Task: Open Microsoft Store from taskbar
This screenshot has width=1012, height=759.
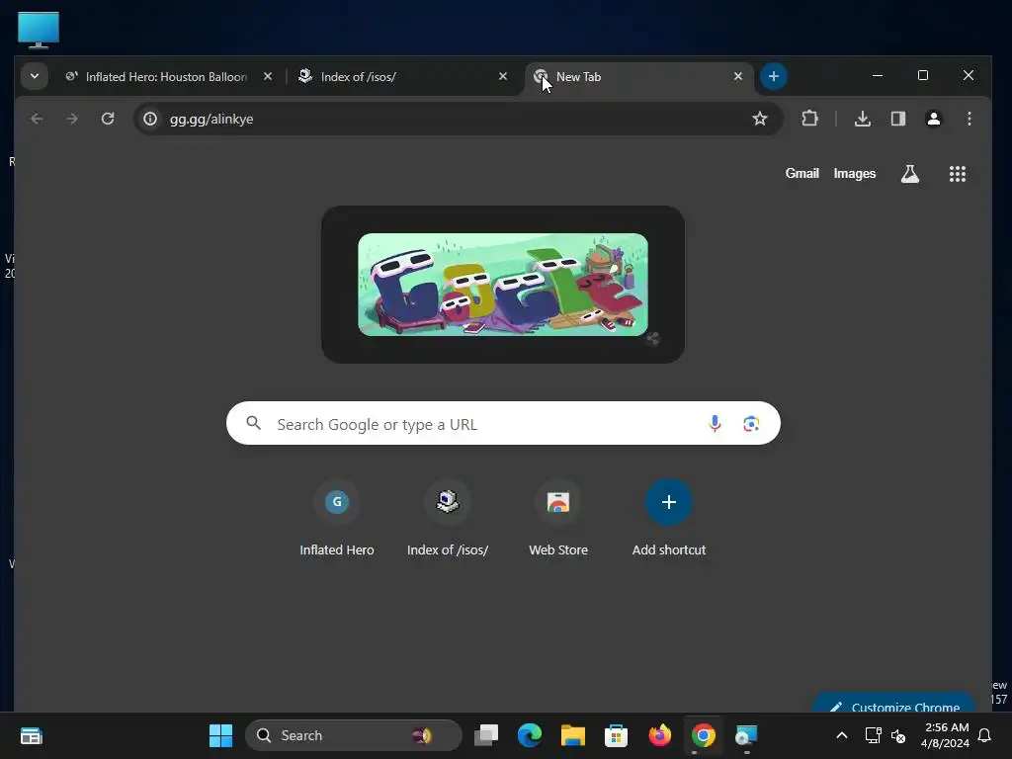Action: tap(616, 735)
